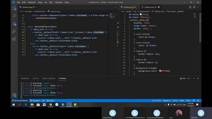Viewport: 212px width, 119px height.
Task: Change CRLF end of line sequence
Action: tap(182, 100)
